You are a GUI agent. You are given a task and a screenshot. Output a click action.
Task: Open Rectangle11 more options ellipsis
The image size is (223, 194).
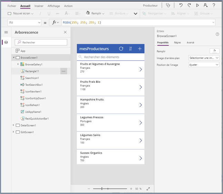coord(64,71)
